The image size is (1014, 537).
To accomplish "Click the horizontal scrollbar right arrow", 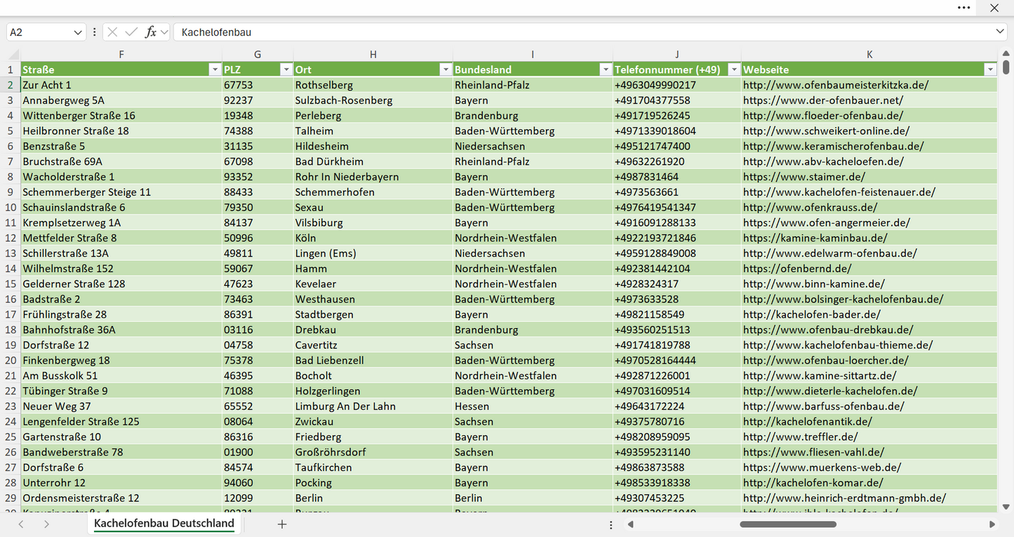I will (992, 524).
